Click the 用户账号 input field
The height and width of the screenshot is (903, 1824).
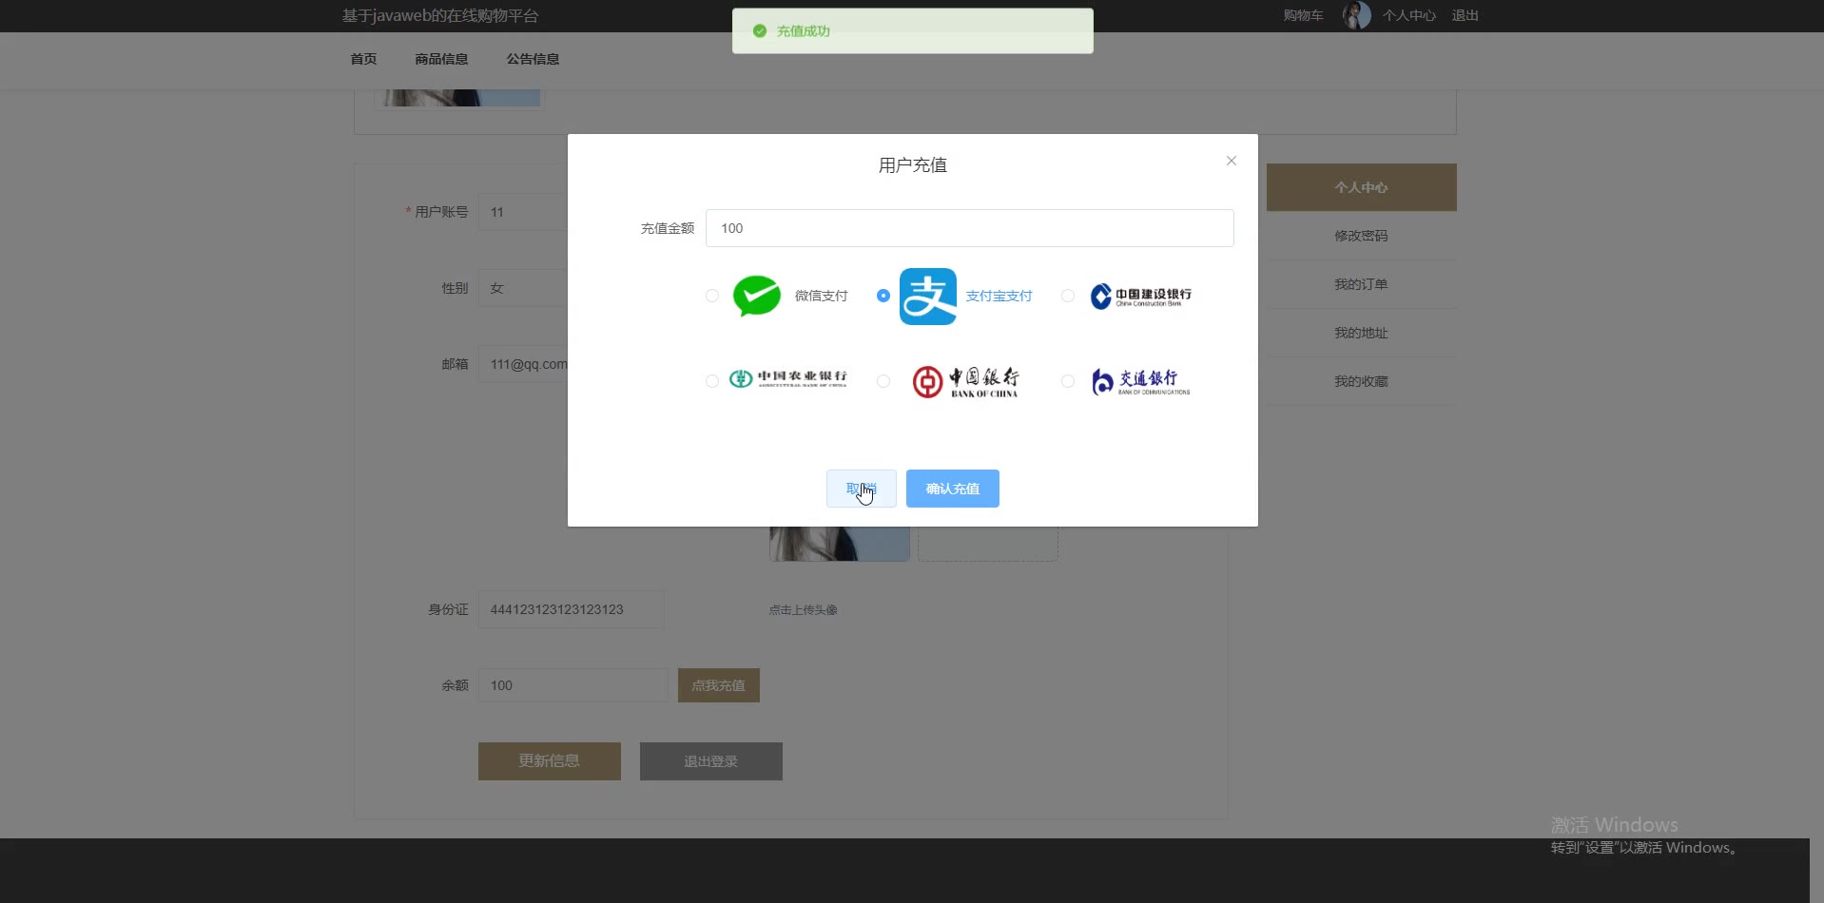pos(523,212)
